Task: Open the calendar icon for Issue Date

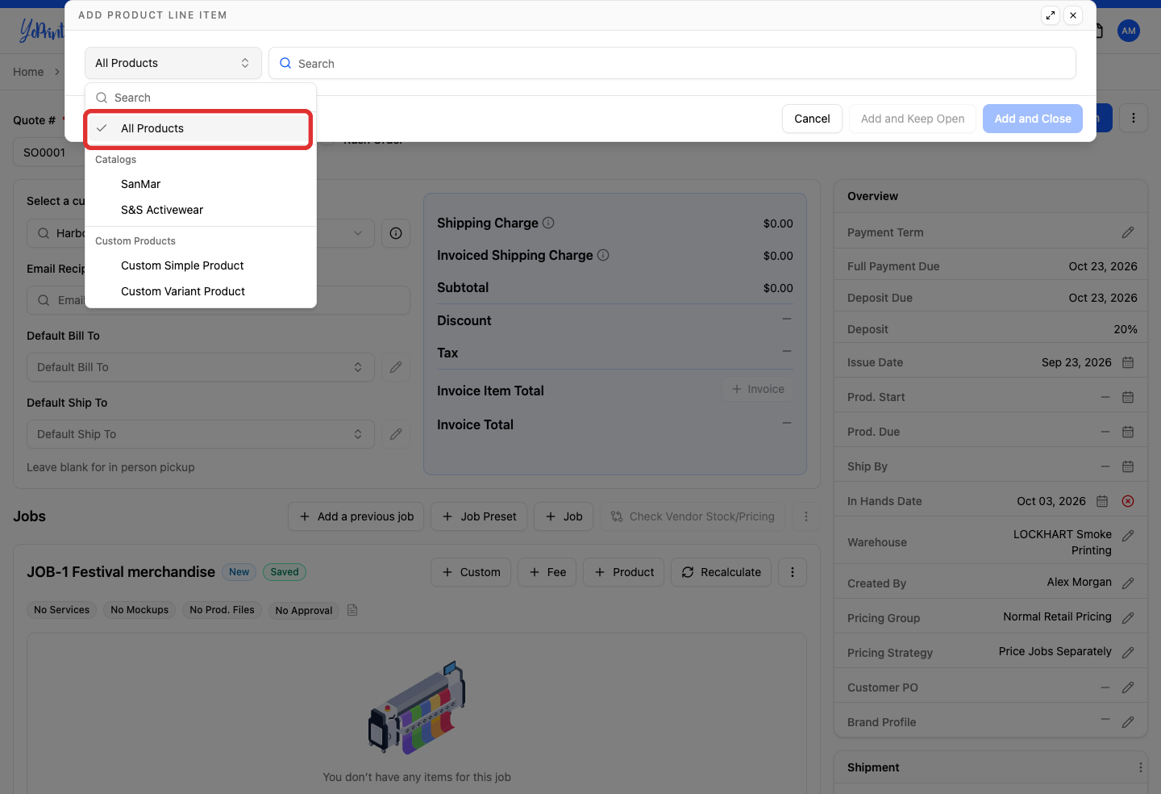Action: (x=1128, y=362)
